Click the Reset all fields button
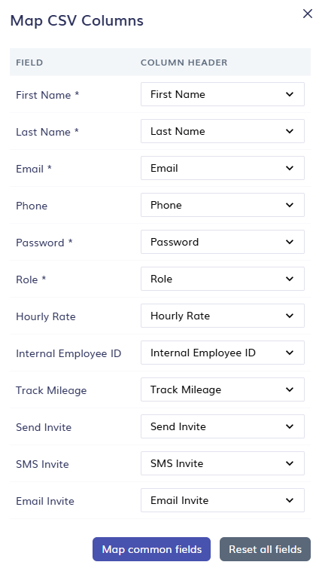This screenshot has width=316, height=565. [266, 549]
